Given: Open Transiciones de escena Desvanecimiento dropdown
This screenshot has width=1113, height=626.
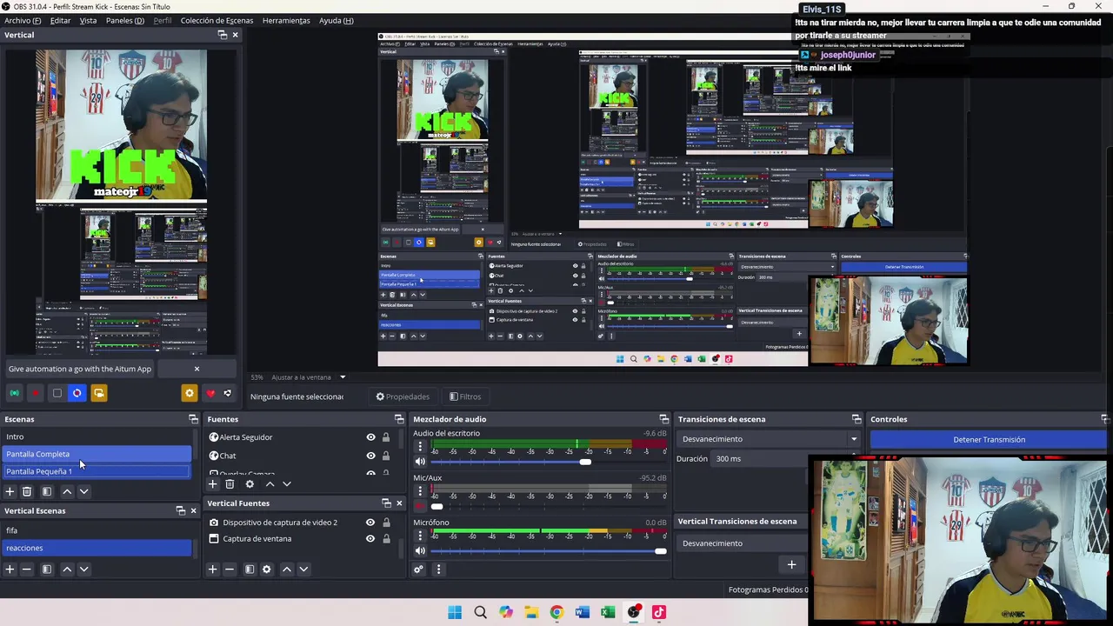Looking at the screenshot, I should click(768, 439).
